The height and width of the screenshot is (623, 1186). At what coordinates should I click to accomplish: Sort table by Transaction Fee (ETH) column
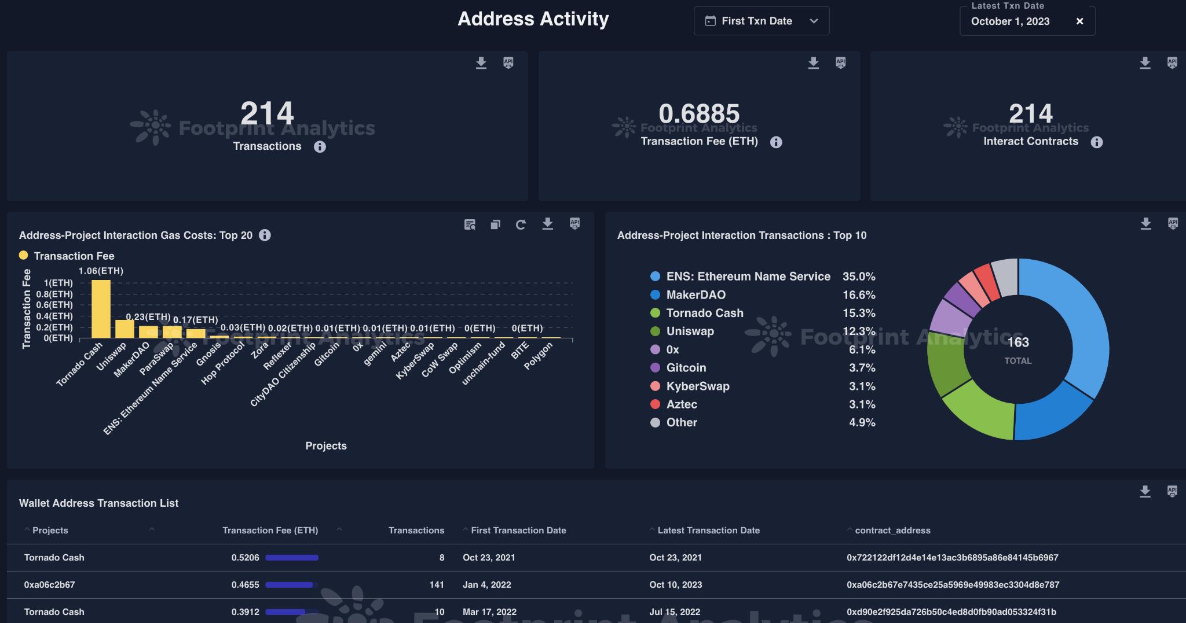pos(270,530)
